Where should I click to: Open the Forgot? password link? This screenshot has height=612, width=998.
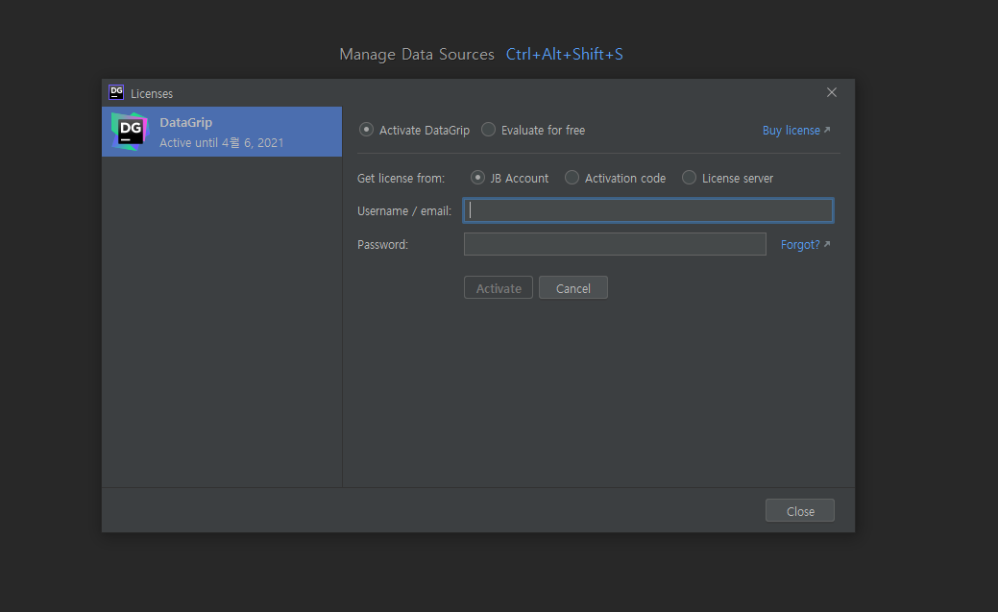click(800, 245)
